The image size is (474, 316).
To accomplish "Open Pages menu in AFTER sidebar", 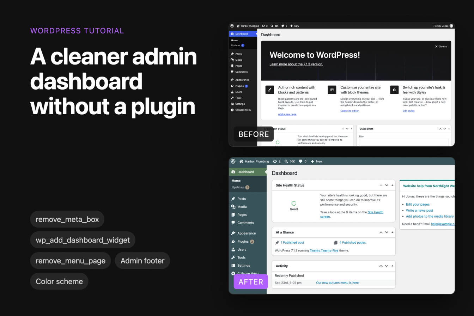I will coord(248,215).
